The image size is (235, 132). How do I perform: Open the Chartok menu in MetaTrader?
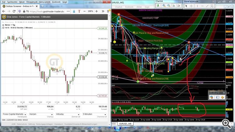pos(118,7)
